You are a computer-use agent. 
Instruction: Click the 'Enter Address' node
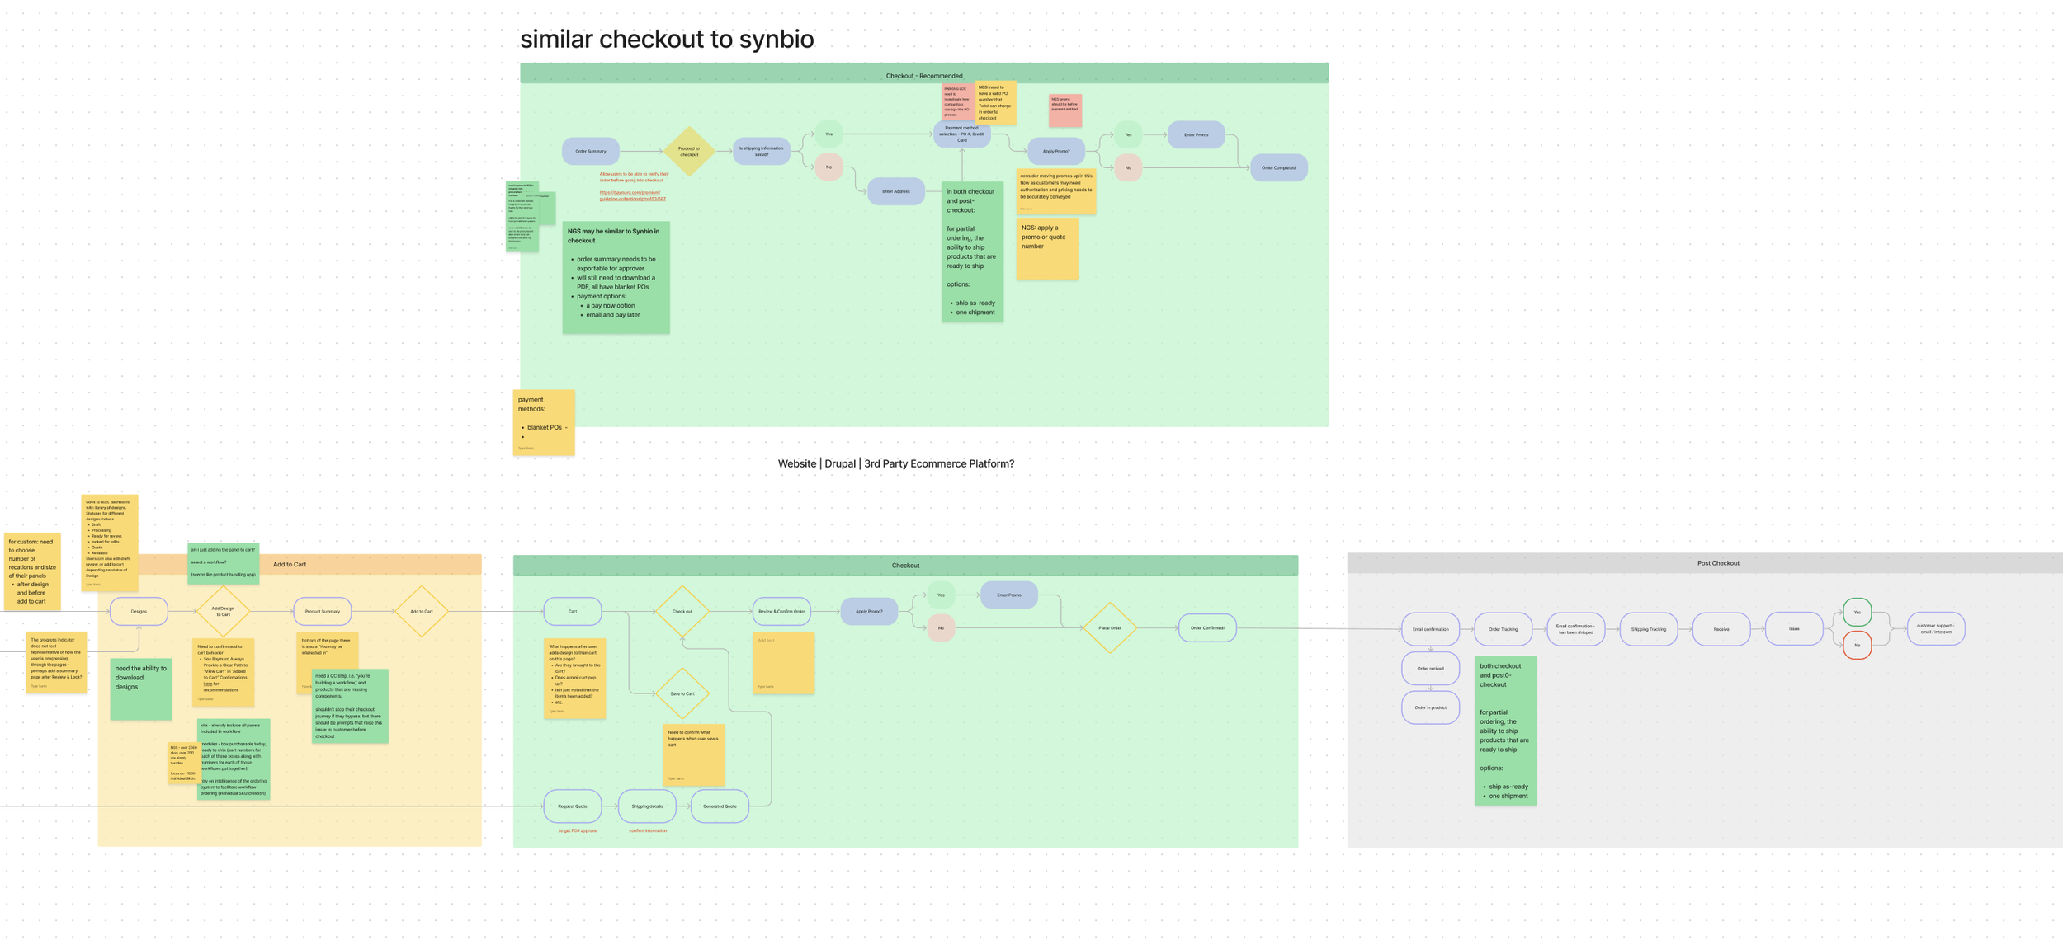pyautogui.click(x=895, y=191)
